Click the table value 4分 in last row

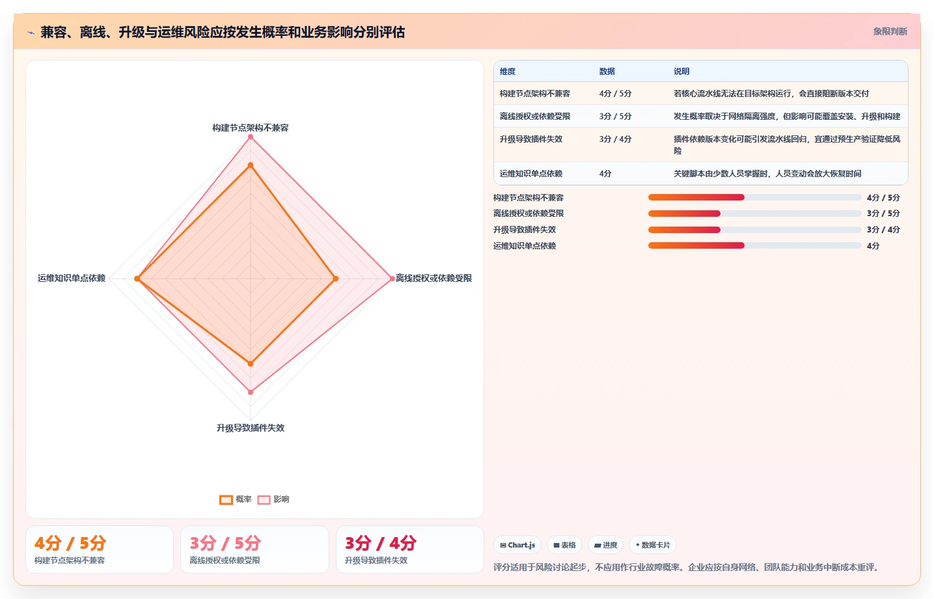coord(606,174)
